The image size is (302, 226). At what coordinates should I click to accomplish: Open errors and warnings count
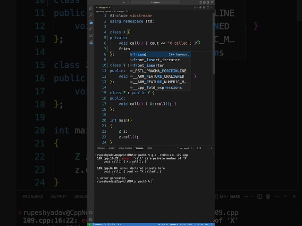coord(111,224)
